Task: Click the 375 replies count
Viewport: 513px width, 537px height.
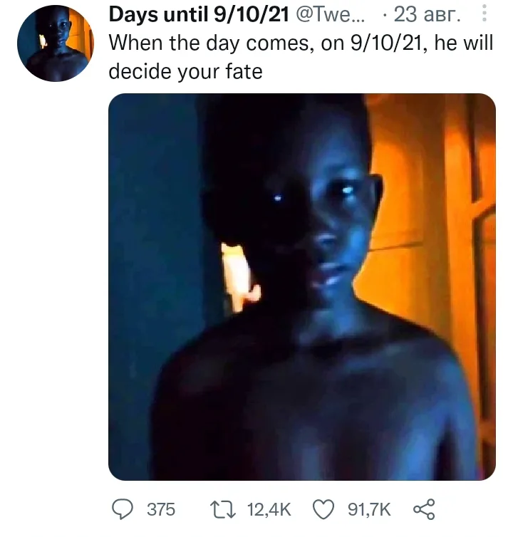Action: (x=161, y=509)
